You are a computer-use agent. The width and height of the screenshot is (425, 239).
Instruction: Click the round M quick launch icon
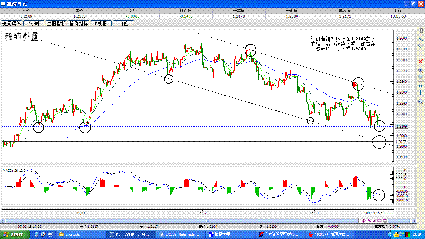(50, 234)
